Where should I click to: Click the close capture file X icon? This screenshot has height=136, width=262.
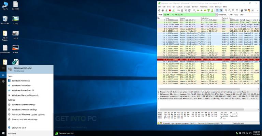pos(186,10)
